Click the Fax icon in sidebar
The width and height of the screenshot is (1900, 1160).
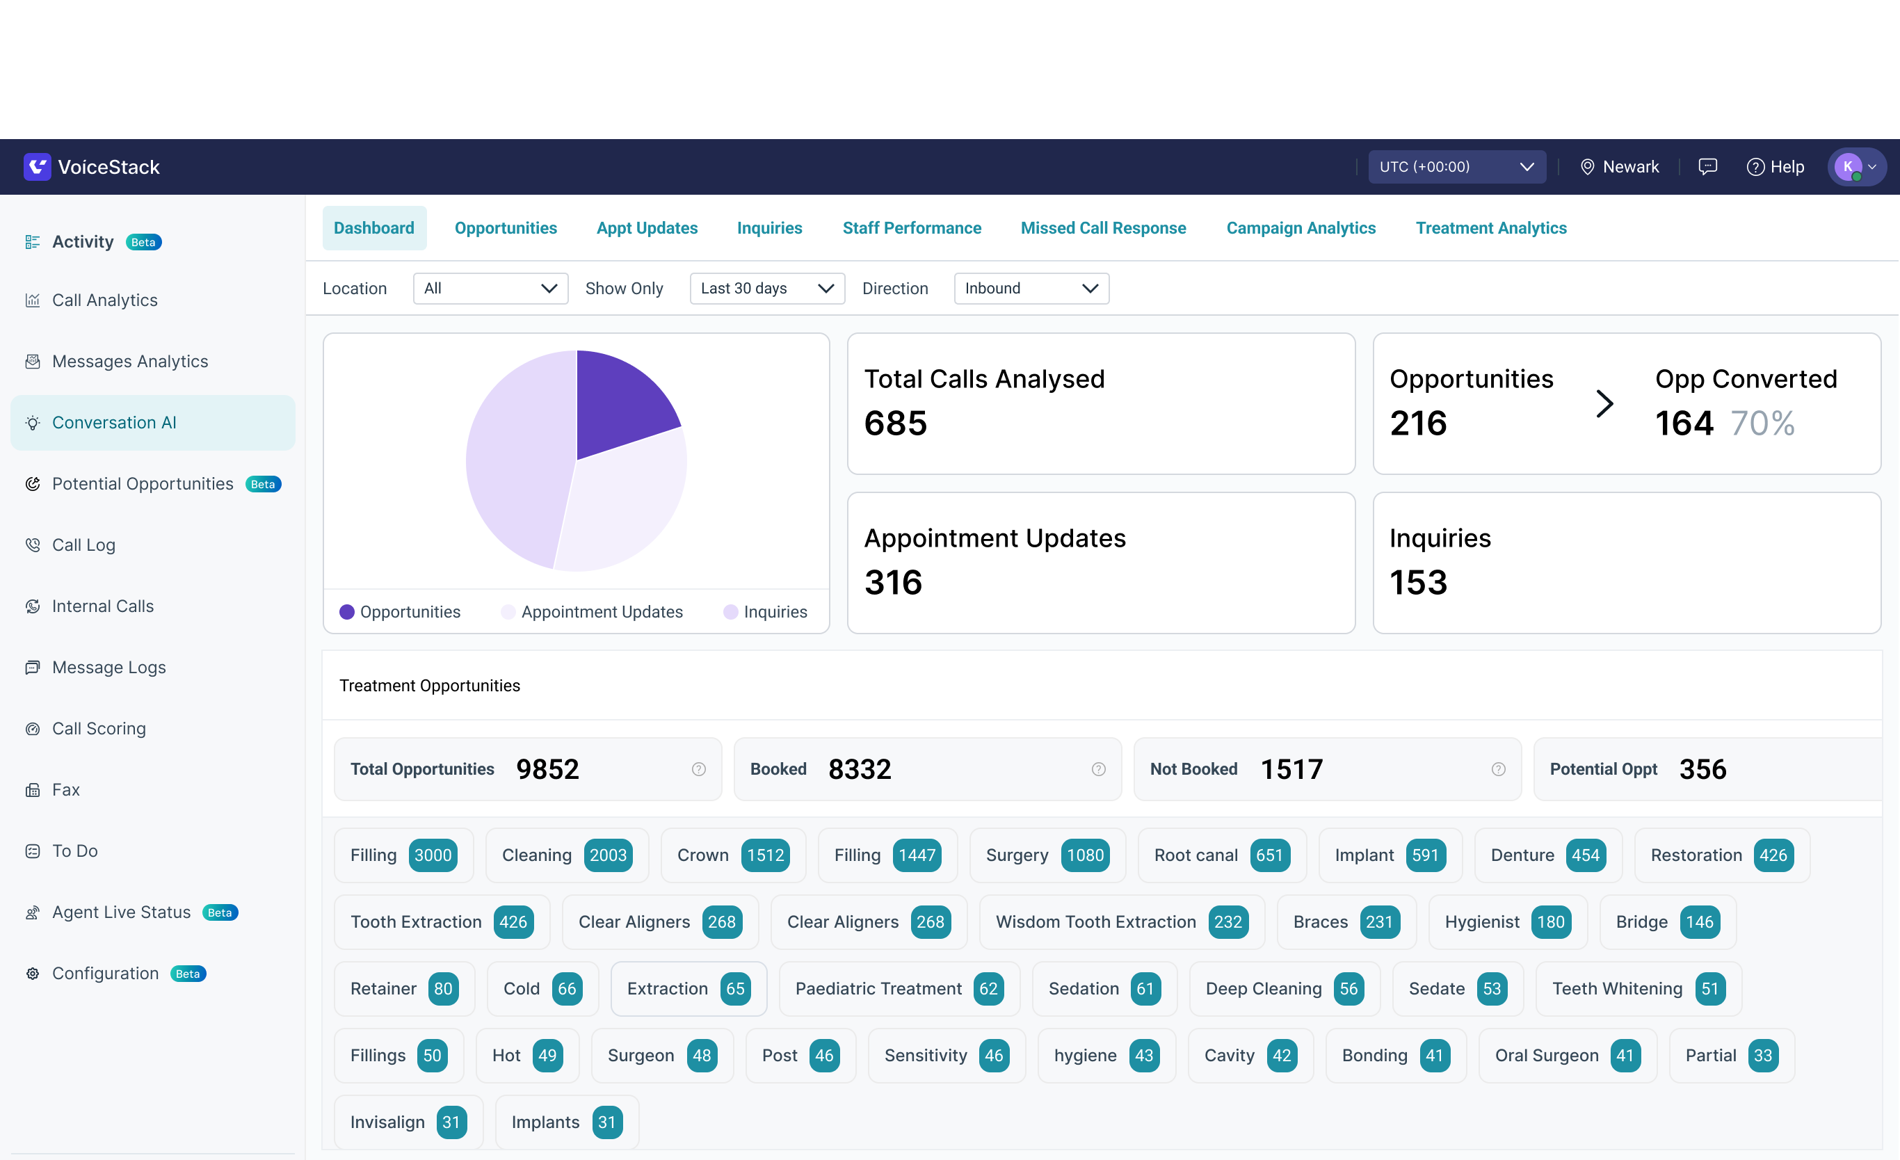pyautogui.click(x=33, y=790)
